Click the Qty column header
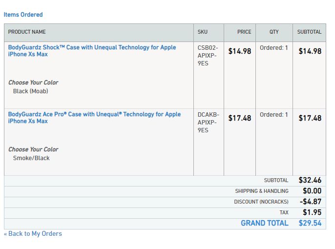 [x=274, y=32]
